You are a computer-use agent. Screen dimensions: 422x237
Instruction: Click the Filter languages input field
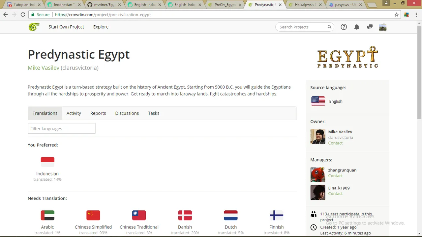point(62,129)
